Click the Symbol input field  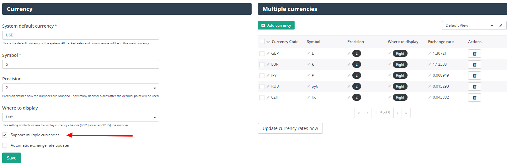pyautogui.click(x=81, y=64)
